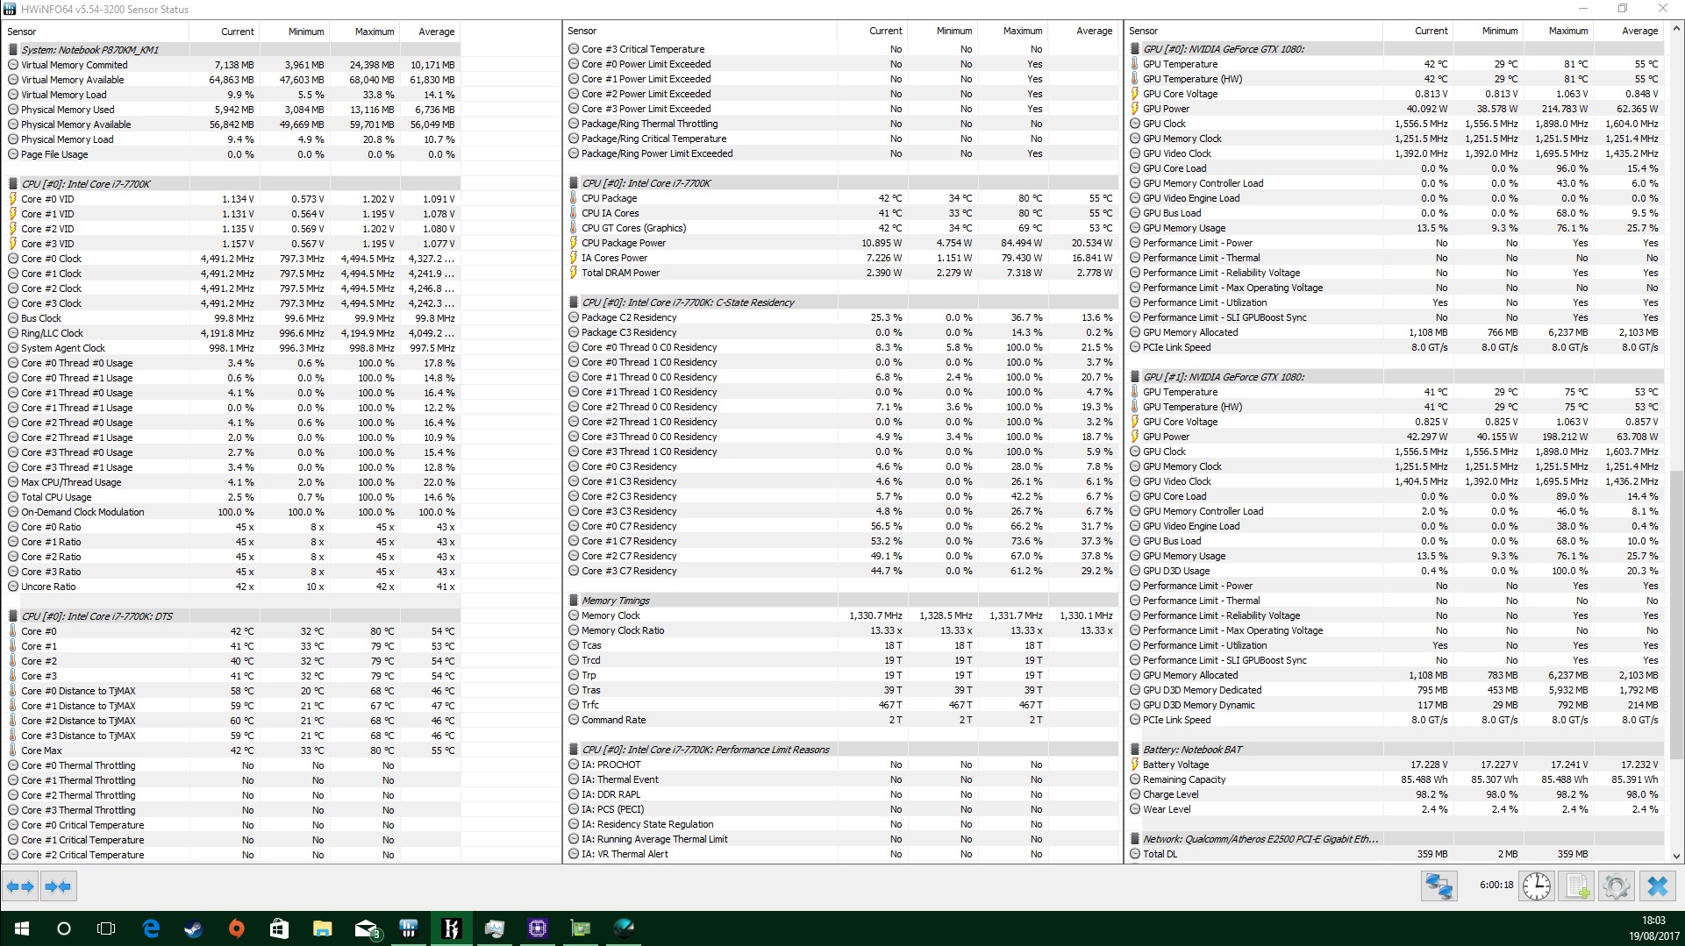Click the shrink columns arrows button

[x=58, y=886]
